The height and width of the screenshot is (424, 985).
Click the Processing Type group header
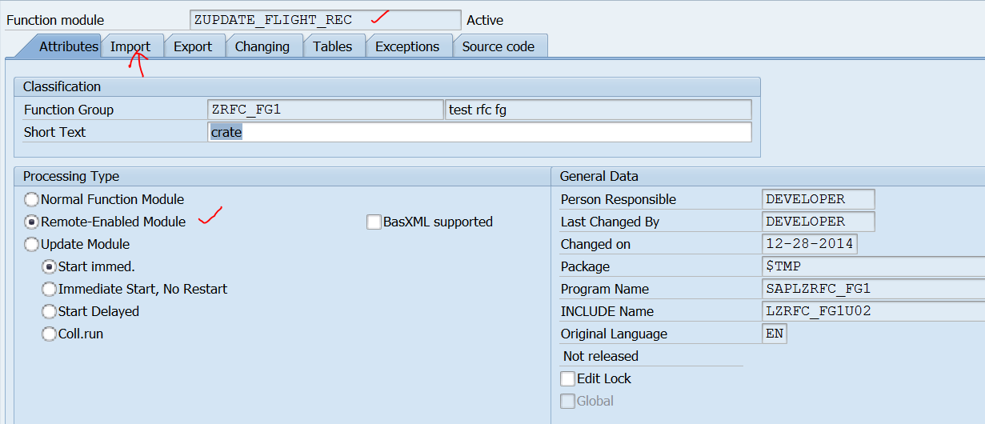tap(282, 176)
